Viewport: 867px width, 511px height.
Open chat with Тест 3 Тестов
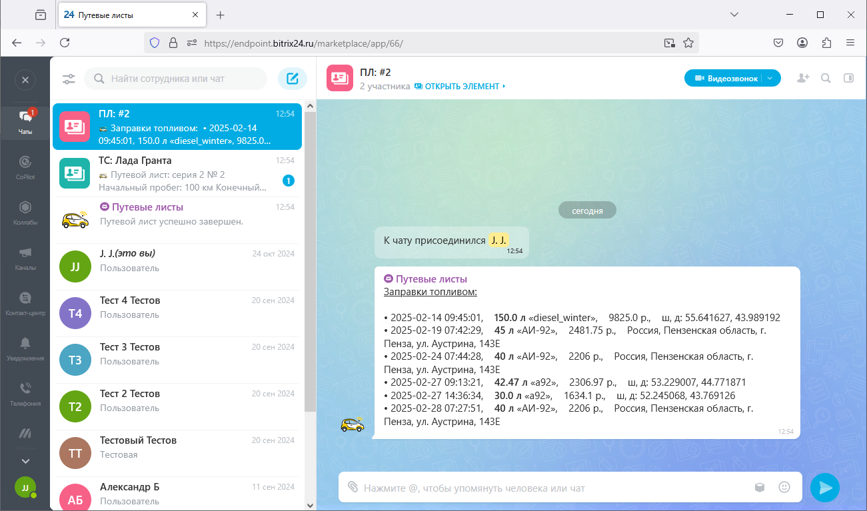[177, 360]
